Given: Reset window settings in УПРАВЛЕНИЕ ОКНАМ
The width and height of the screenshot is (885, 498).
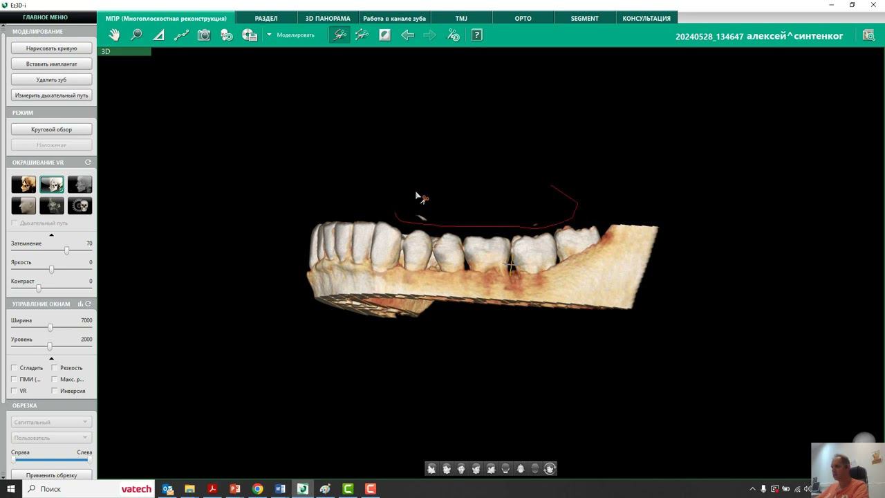Looking at the screenshot, I should pos(88,304).
